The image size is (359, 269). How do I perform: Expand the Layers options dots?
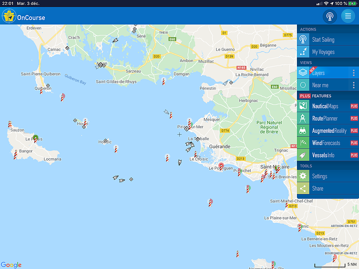click(354, 73)
